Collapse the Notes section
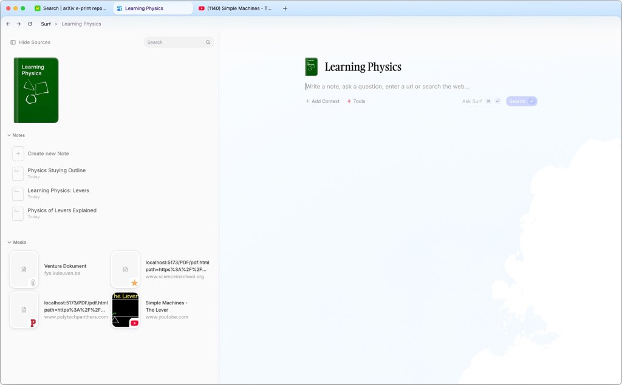This screenshot has height=385, width=622. (x=9, y=135)
